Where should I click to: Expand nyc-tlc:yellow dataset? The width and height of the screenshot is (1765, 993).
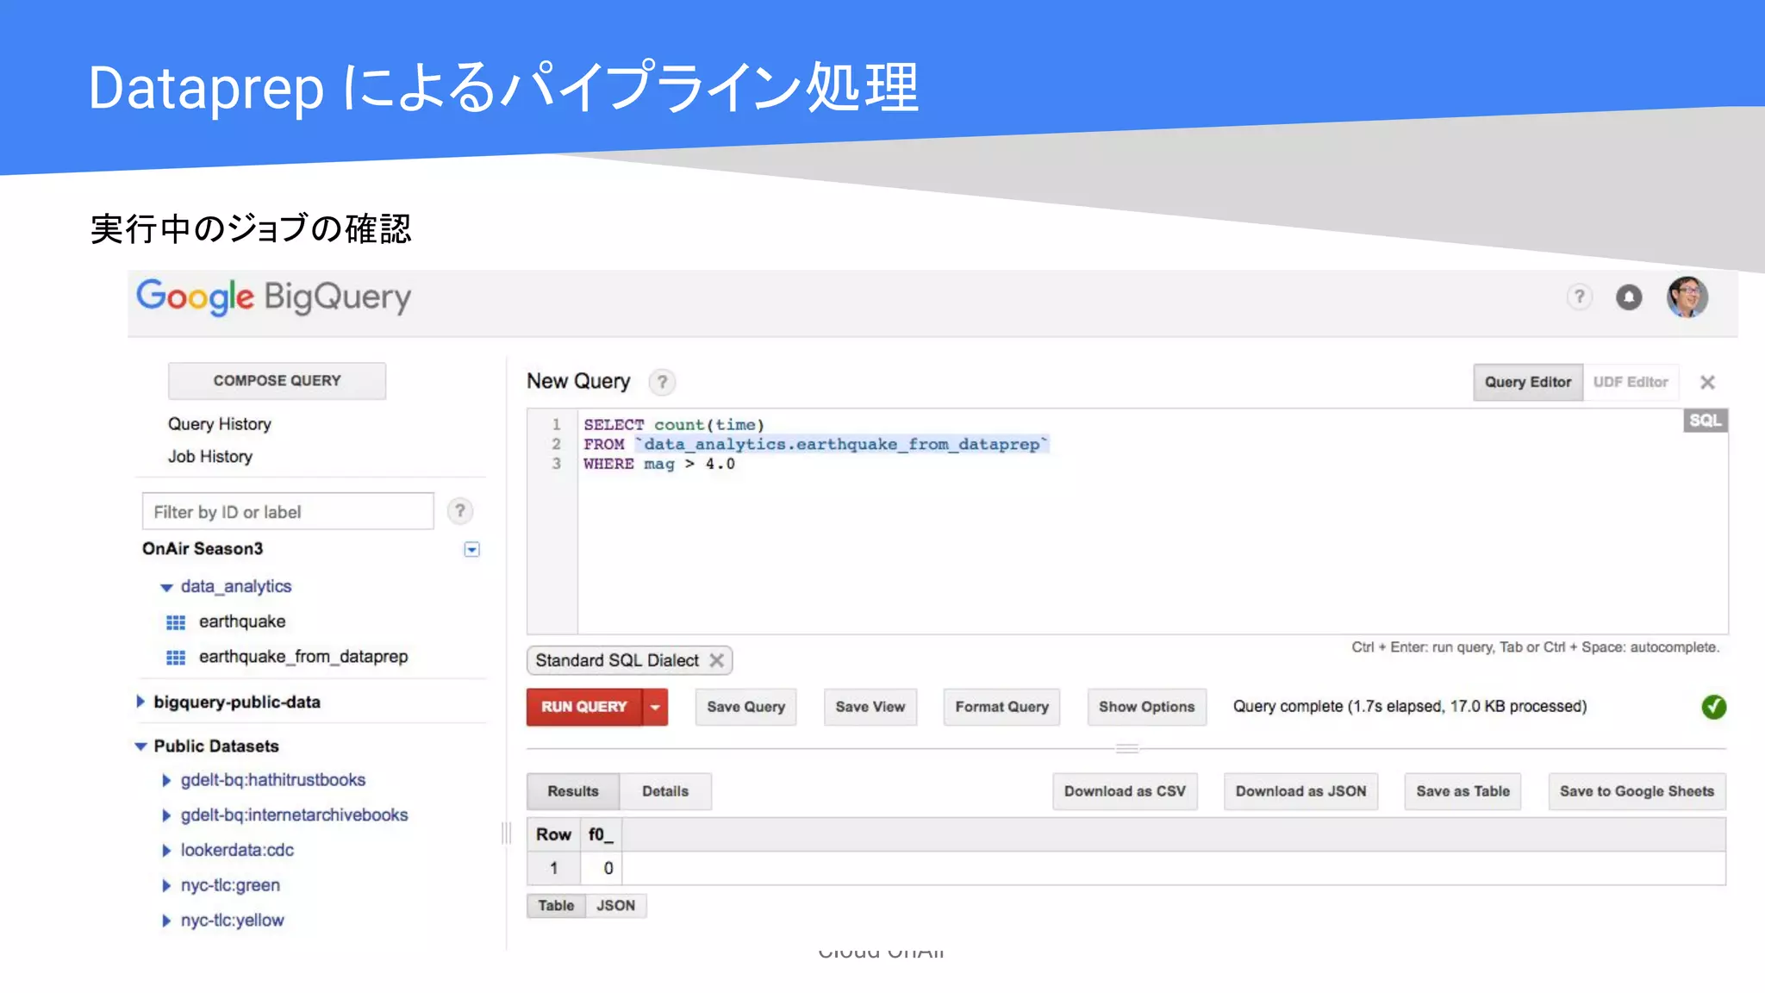point(166,921)
